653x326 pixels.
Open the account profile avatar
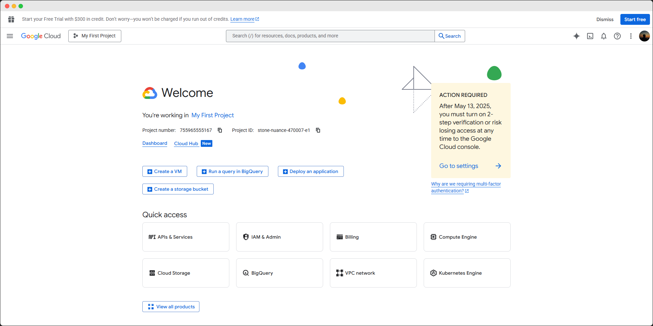tap(644, 36)
